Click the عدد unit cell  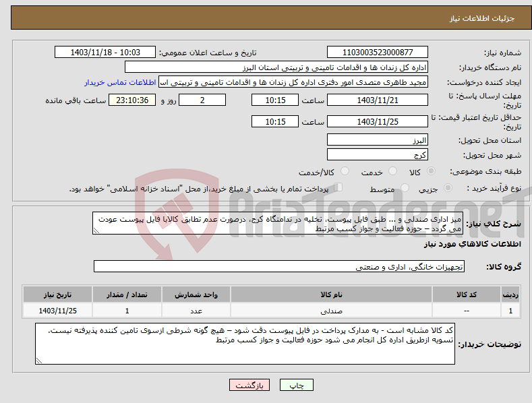tap(196, 311)
